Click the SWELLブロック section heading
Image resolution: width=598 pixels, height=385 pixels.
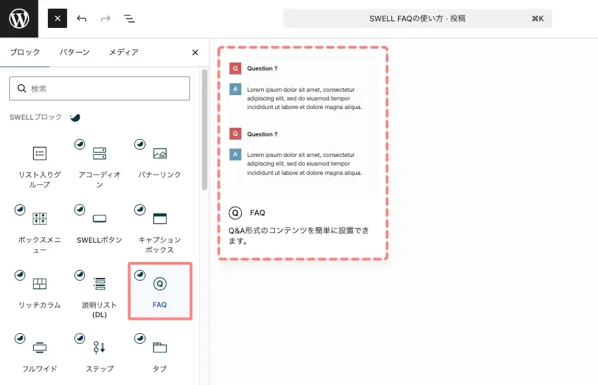(36, 117)
